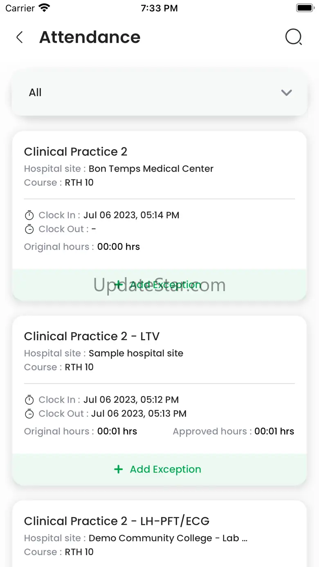Screen dimensions: 319x567
Task: Tap Sample hospital site text
Action: click(x=136, y=354)
